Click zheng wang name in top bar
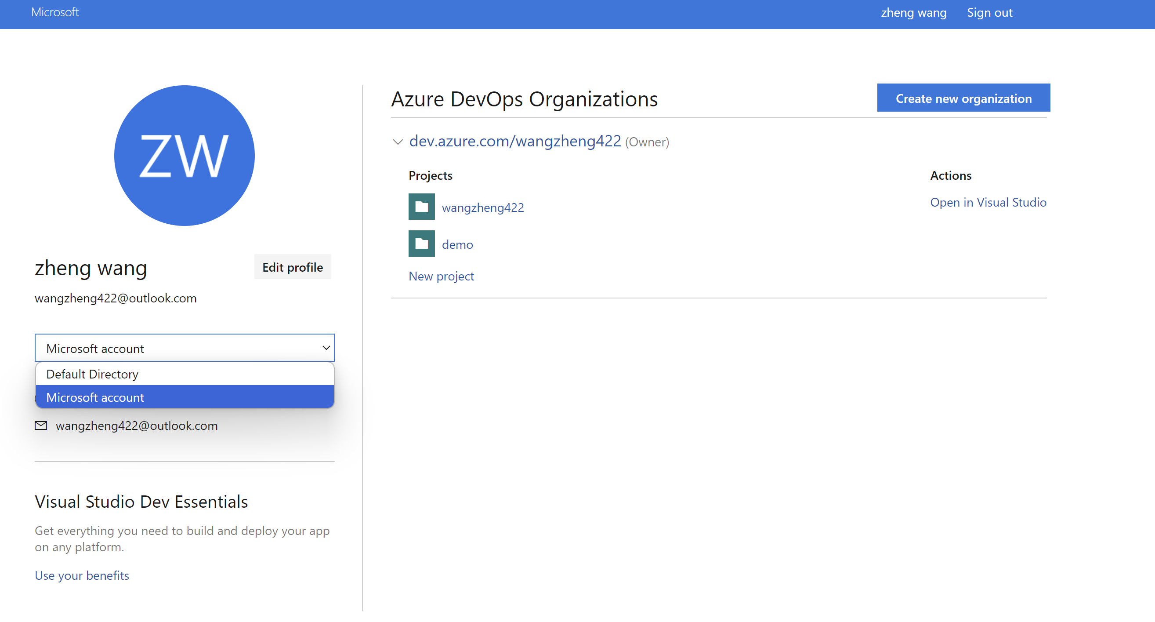1155x622 pixels. (x=913, y=13)
